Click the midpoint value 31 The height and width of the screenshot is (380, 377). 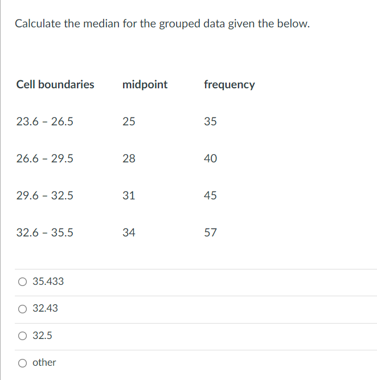[x=129, y=195]
